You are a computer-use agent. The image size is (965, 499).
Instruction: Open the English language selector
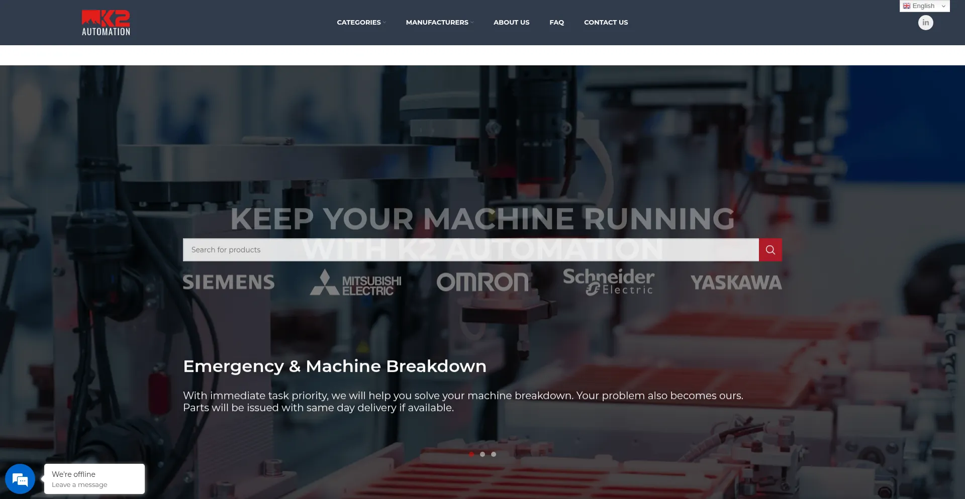click(x=924, y=6)
